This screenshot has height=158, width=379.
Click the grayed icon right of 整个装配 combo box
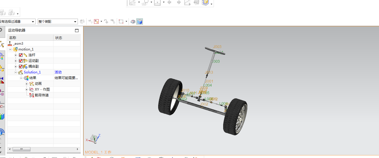pos(83,22)
